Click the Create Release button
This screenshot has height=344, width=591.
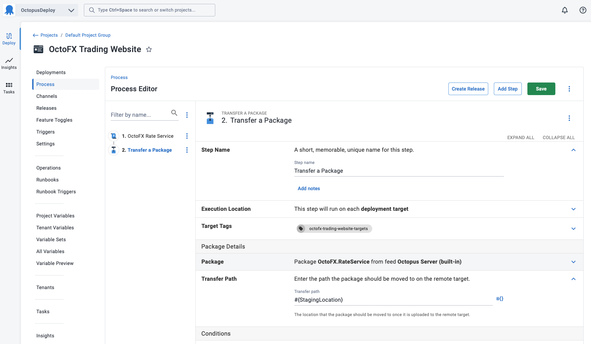click(x=468, y=89)
